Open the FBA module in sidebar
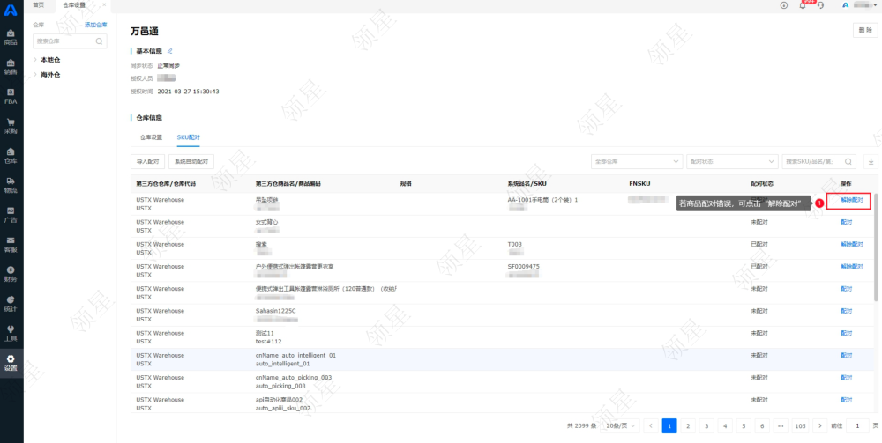The width and height of the screenshot is (882, 443). (x=11, y=96)
